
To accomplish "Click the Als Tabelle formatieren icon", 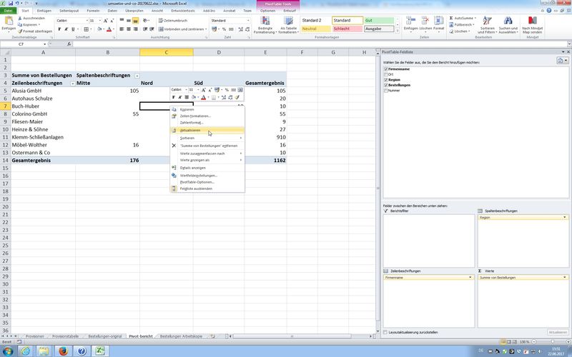I will click(x=288, y=26).
